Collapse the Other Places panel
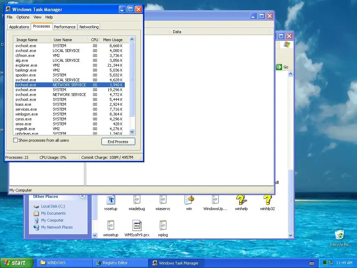 tap(82, 196)
